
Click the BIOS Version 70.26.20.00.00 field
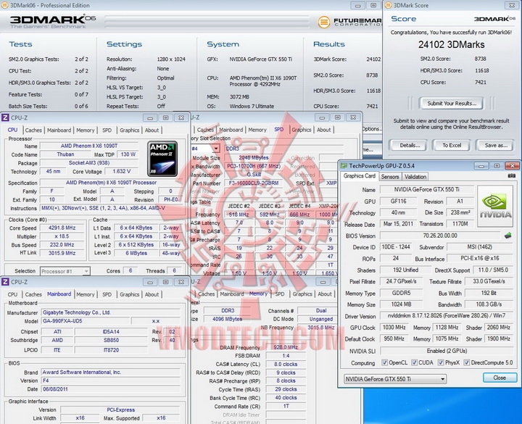pos(440,236)
